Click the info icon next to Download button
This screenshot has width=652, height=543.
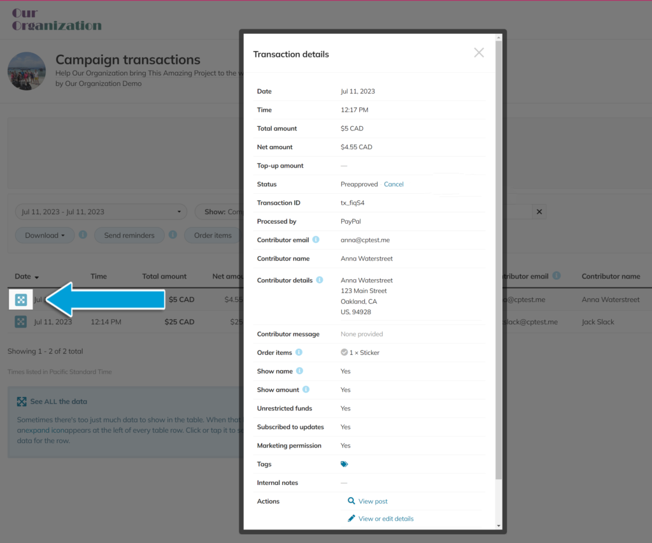tap(83, 235)
